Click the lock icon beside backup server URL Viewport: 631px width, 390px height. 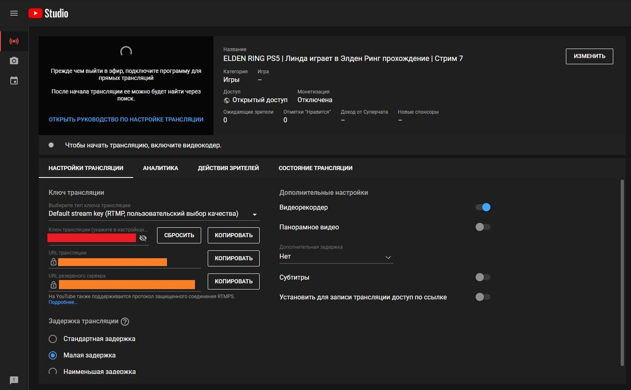click(x=53, y=285)
